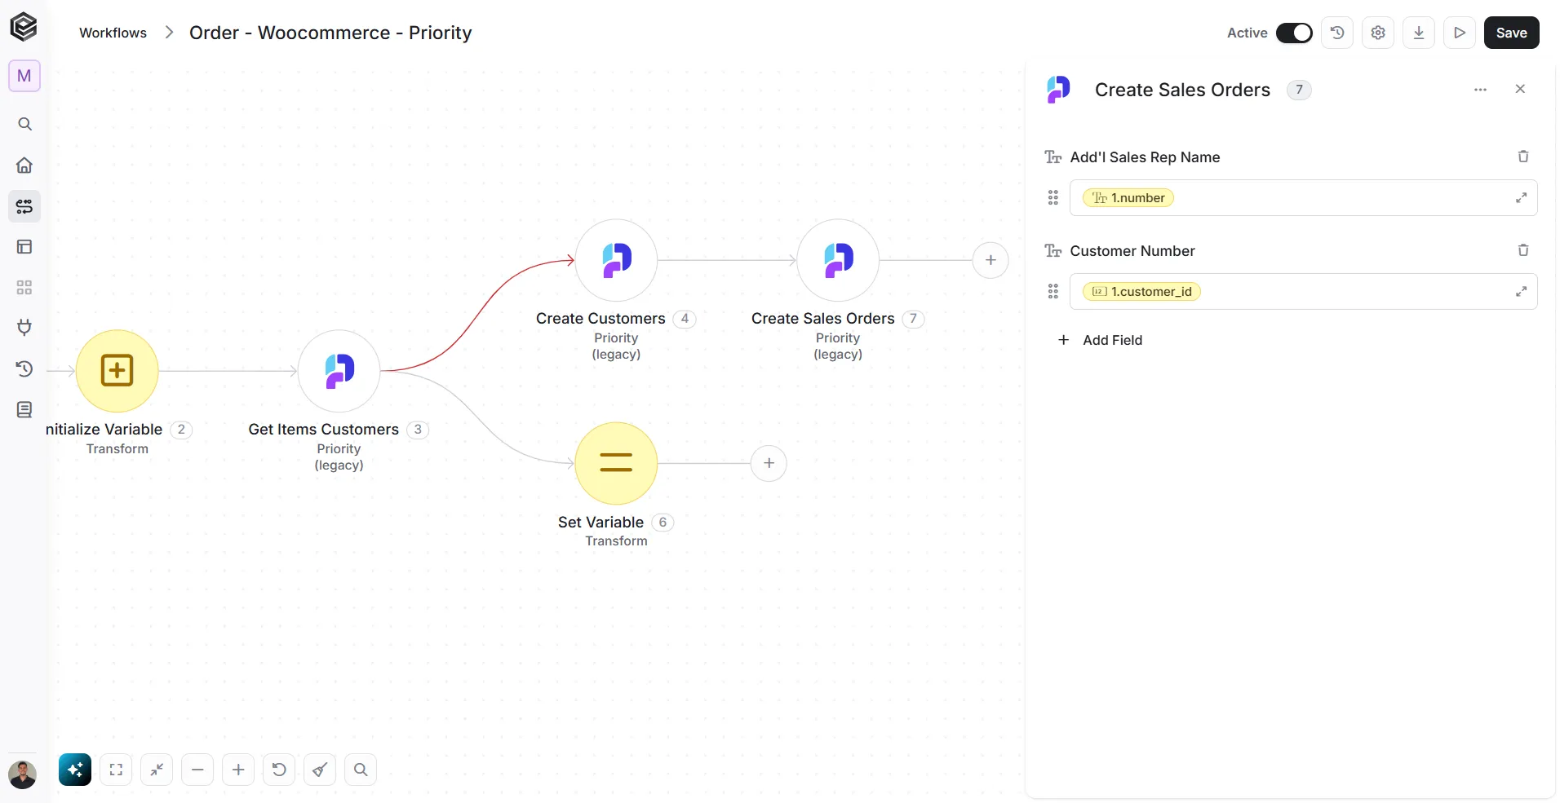
Task: Toggle the Active workflow switch
Action: [1294, 33]
